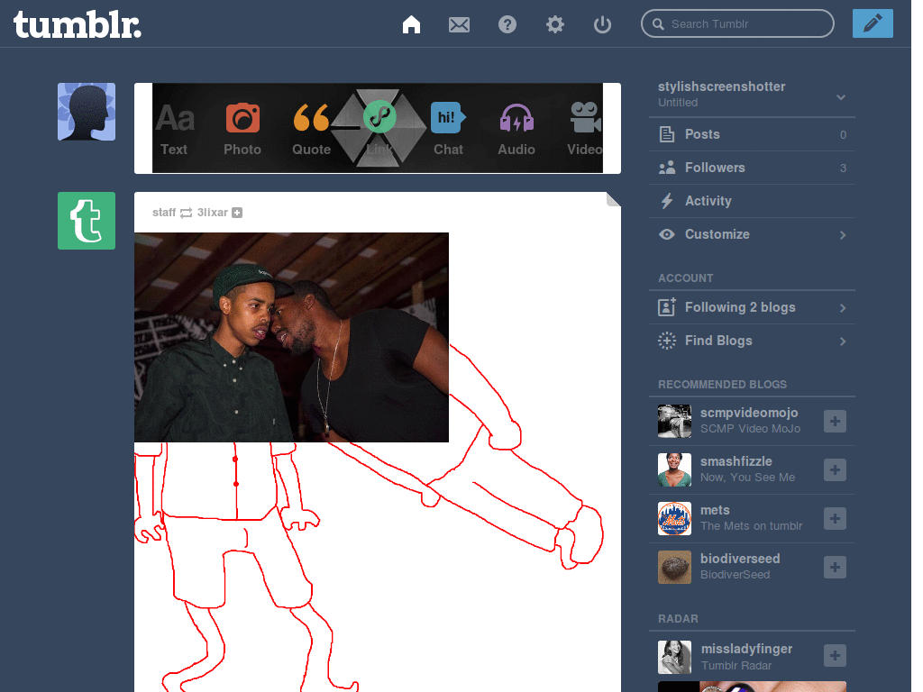
Task: Create a new Text post
Action: (x=174, y=129)
